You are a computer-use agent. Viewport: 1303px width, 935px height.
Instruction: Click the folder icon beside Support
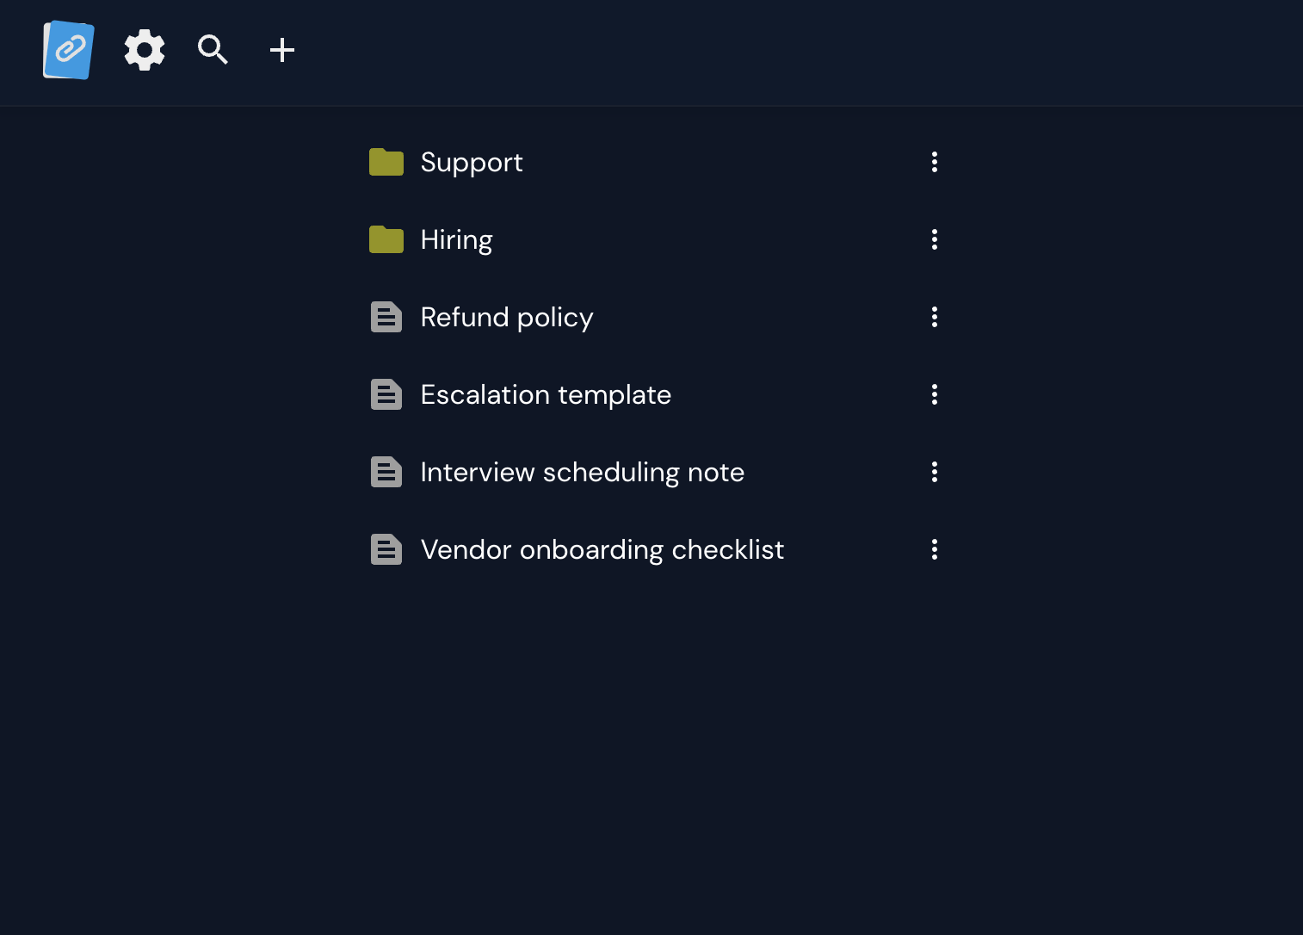point(386,162)
